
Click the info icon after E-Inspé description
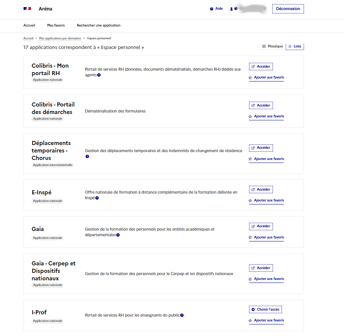coord(97,198)
